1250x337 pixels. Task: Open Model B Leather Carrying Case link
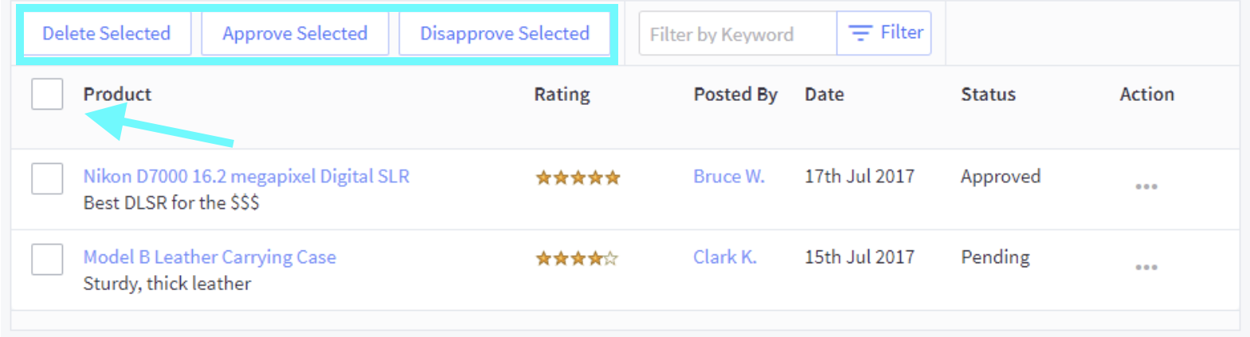pos(210,258)
